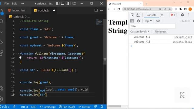Toggle the primary sidebar layout icon

[58, 3]
